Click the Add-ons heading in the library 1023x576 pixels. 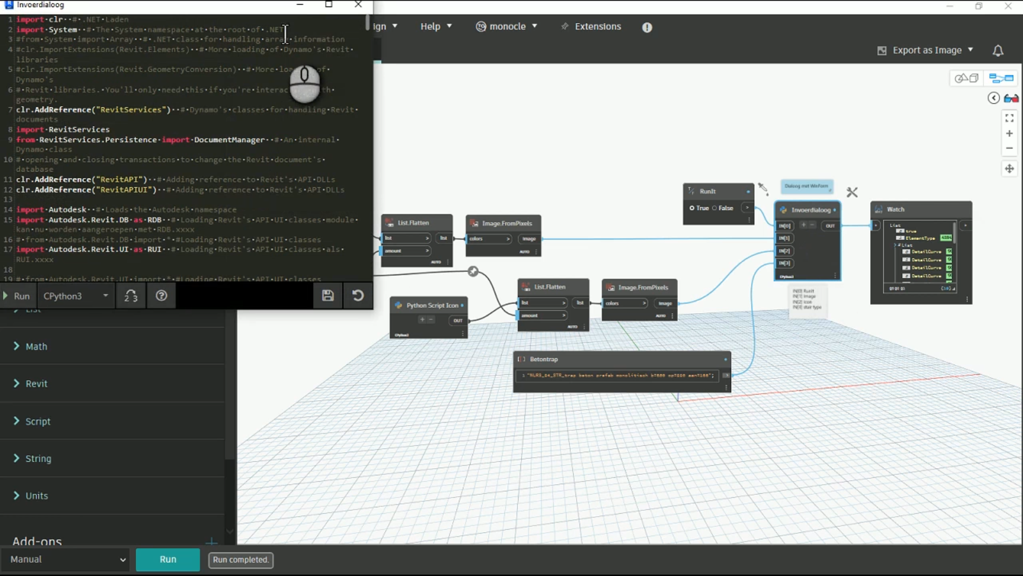click(x=37, y=541)
